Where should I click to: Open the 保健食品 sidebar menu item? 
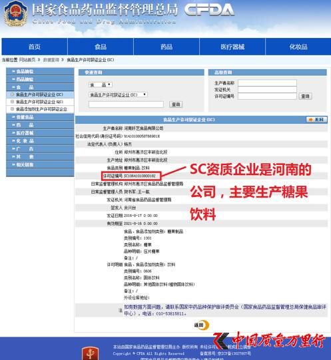[40, 117]
